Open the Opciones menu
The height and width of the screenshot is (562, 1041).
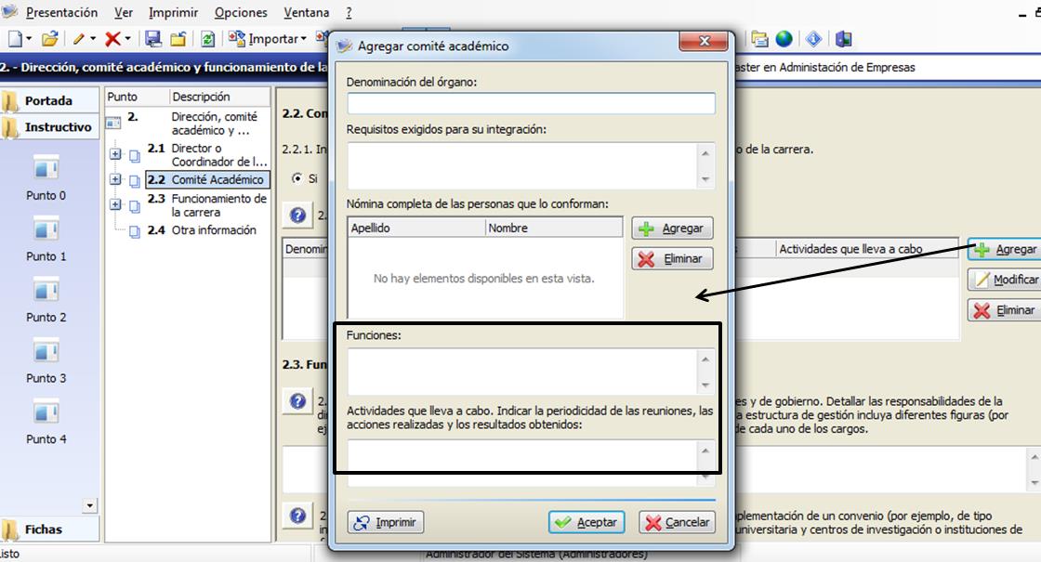(241, 13)
